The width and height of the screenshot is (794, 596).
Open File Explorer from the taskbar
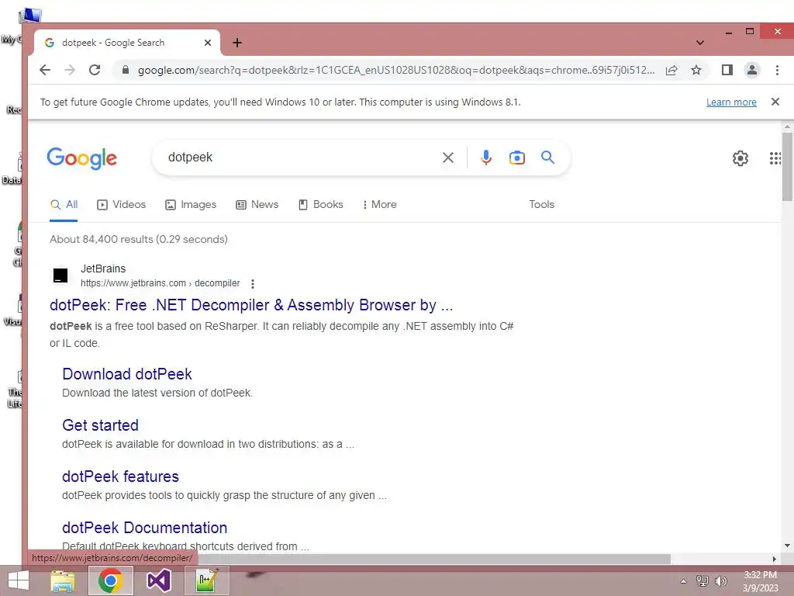coord(63,580)
